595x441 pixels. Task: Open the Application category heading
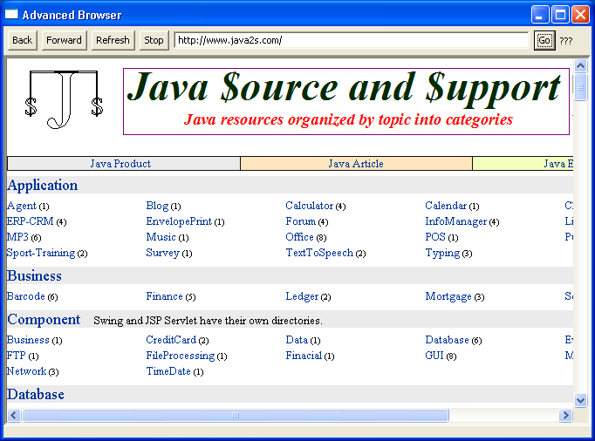(42, 185)
